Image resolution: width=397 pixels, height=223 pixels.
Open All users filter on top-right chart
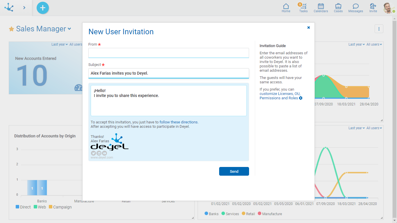coord(374,44)
